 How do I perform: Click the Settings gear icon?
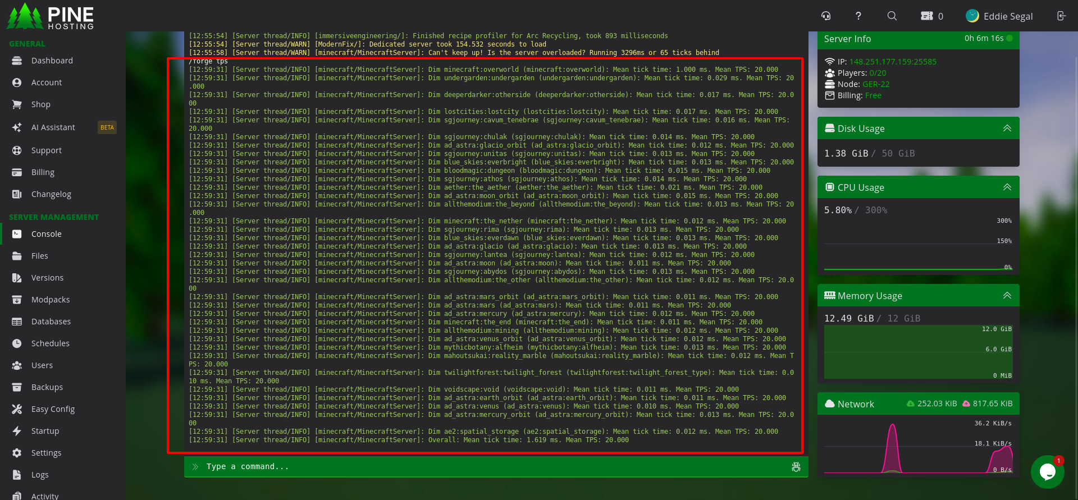[x=17, y=453]
